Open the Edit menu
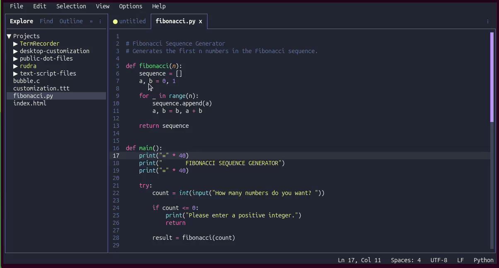The image size is (499, 268). click(x=40, y=6)
